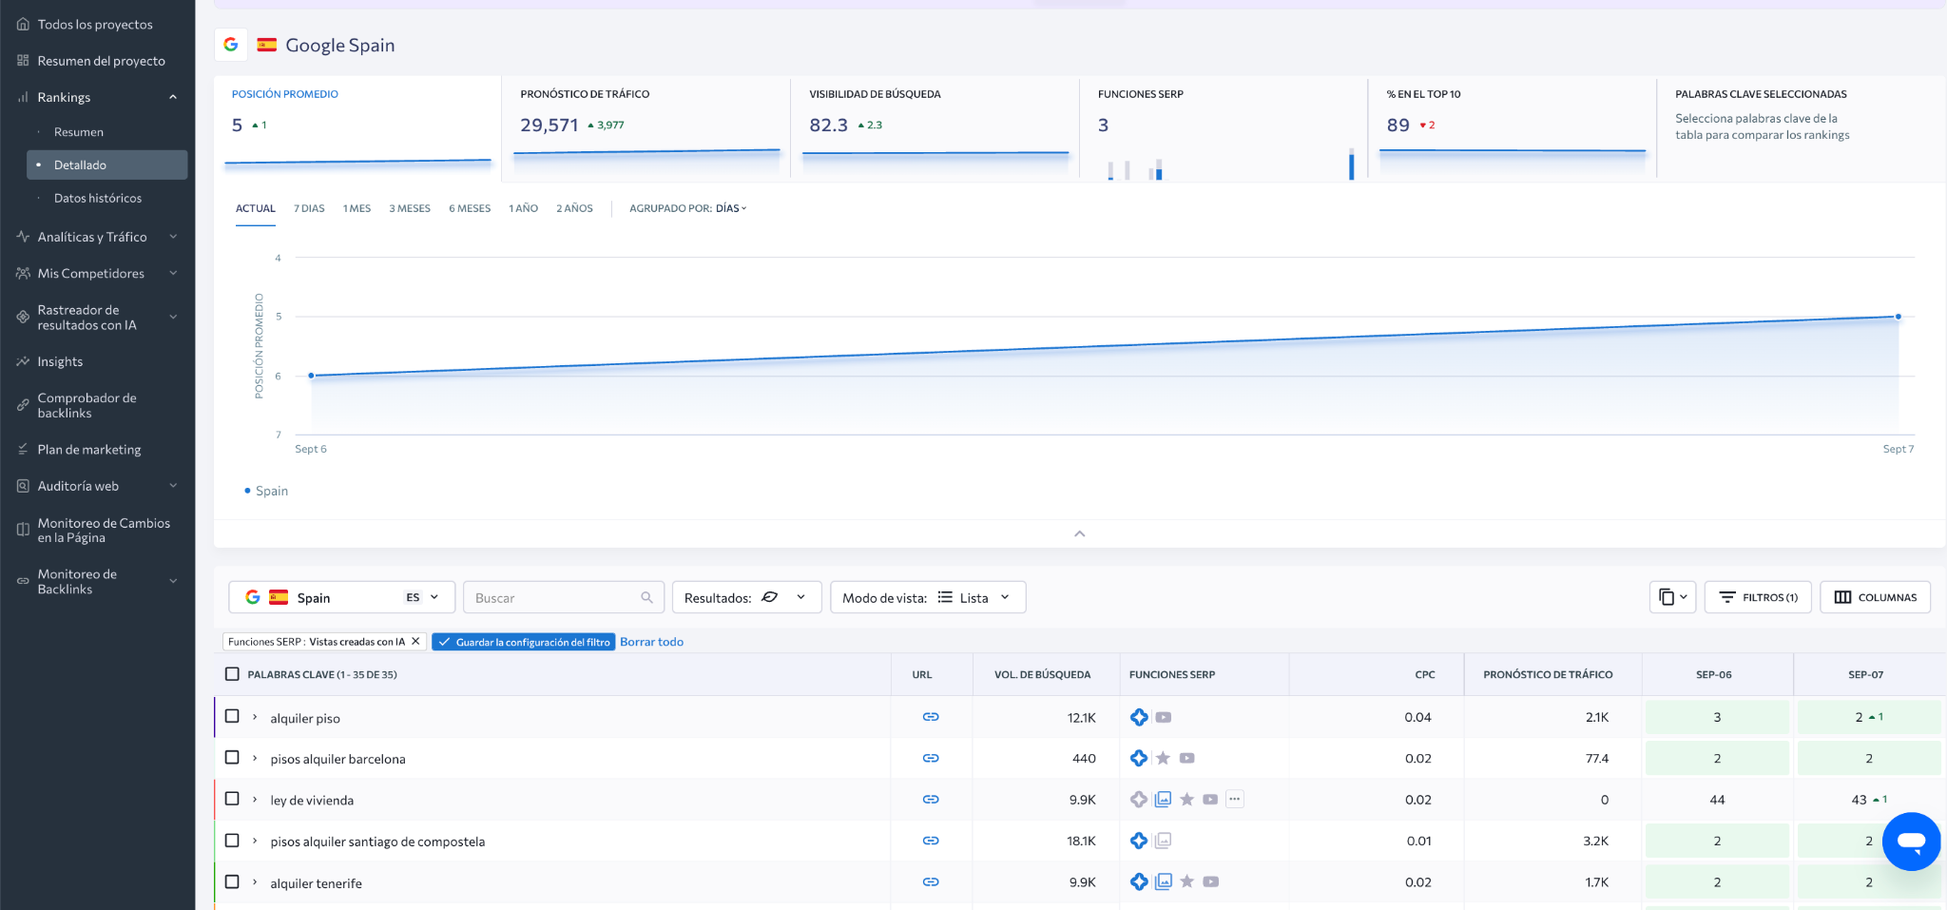Switch chart range to 3 meses
Viewport: 1947px width, 910px height.
pos(410,208)
